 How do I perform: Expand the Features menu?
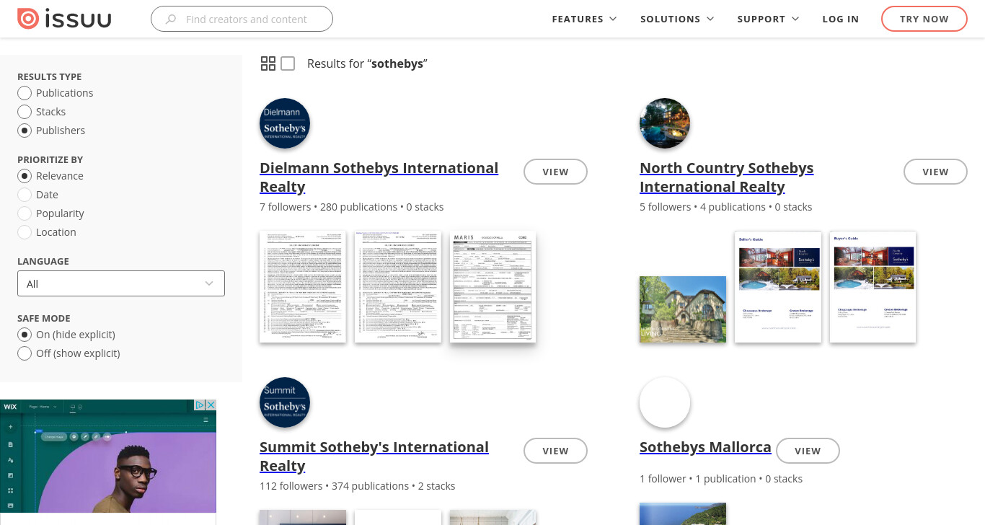(x=584, y=19)
